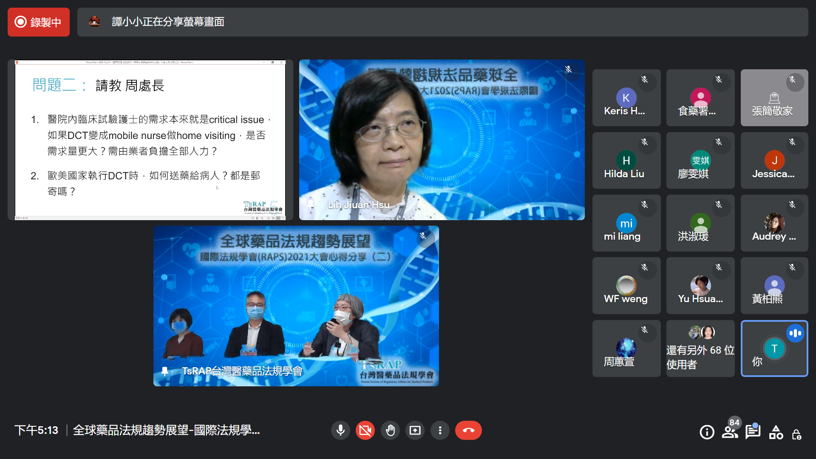
Task: Open the chat messages panel
Action: click(753, 432)
